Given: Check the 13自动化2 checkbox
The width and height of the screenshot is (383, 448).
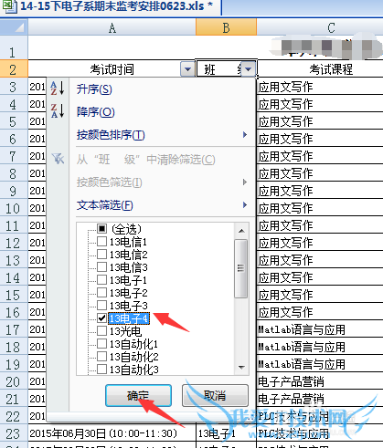Looking at the screenshot, I should 101,356.
